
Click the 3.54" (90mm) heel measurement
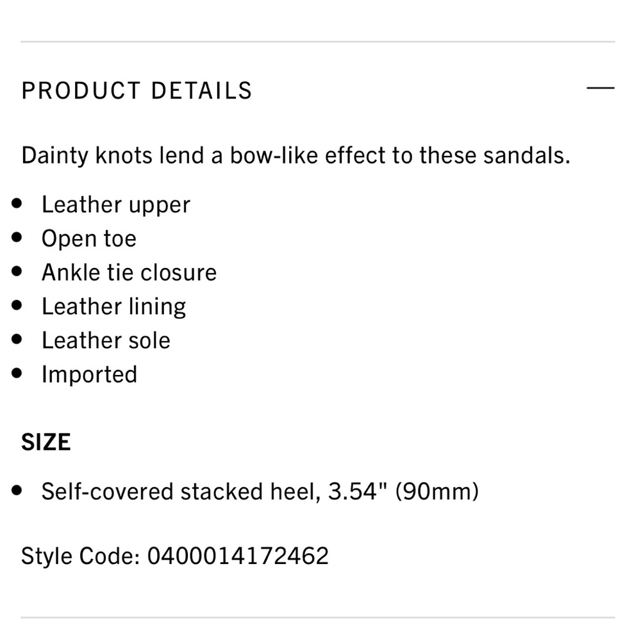click(x=404, y=492)
